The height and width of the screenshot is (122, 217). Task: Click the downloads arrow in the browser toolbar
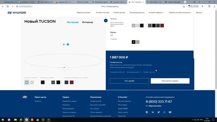pyautogui.click(x=214, y=6)
